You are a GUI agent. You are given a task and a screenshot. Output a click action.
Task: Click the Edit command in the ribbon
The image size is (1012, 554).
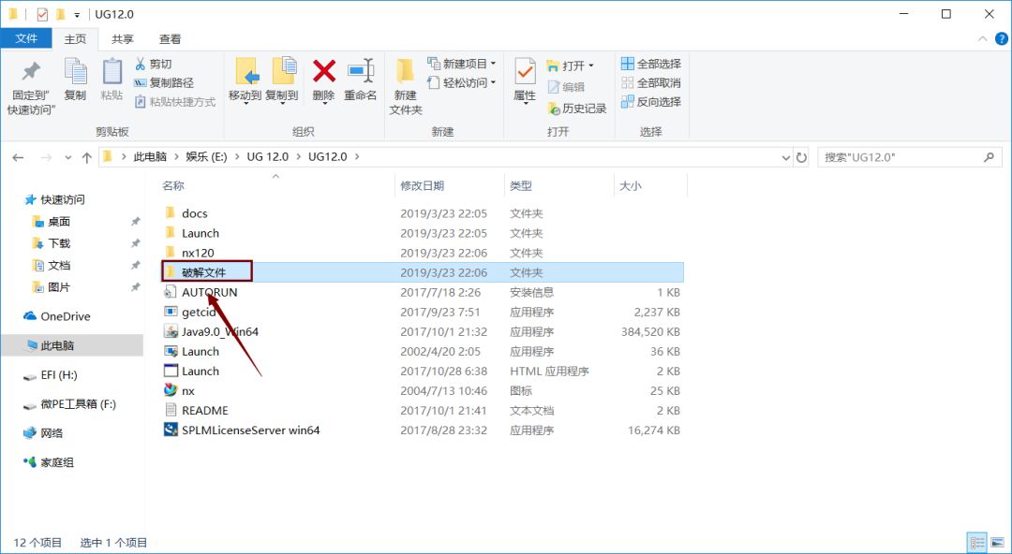pos(566,87)
